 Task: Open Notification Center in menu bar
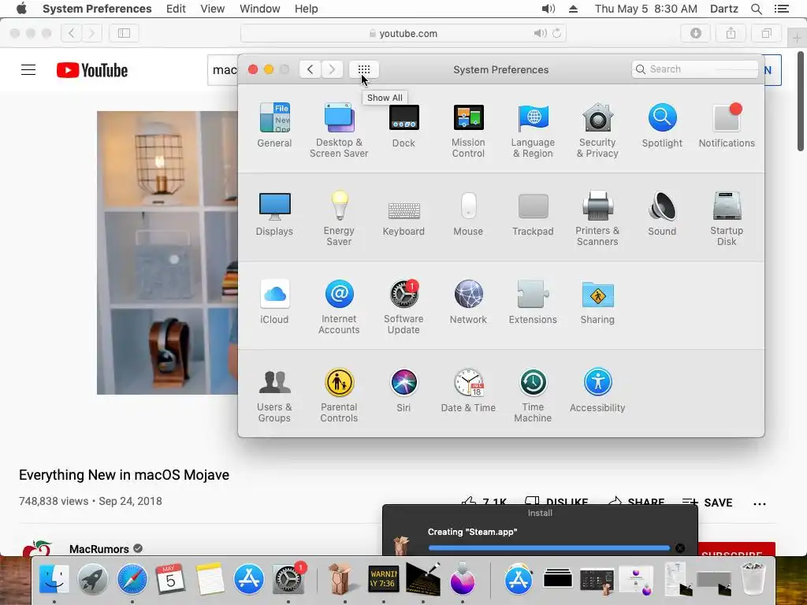[x=781, y=9]
